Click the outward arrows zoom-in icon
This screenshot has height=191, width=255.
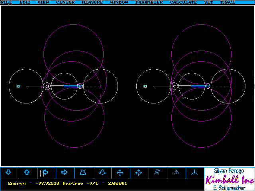point(120,173)
